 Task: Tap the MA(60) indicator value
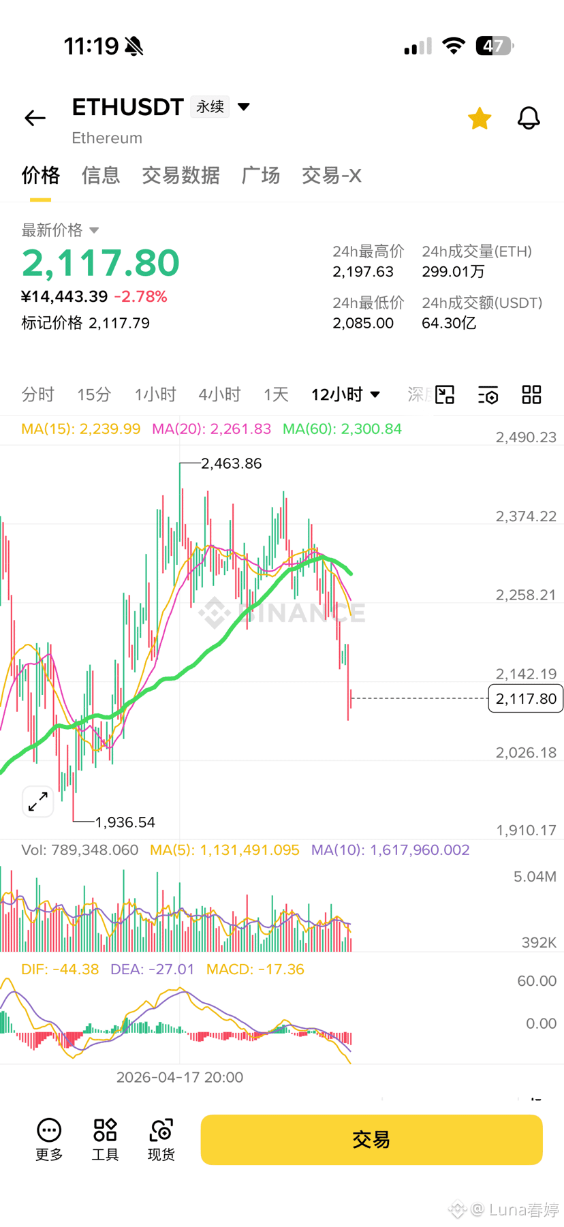343,429
